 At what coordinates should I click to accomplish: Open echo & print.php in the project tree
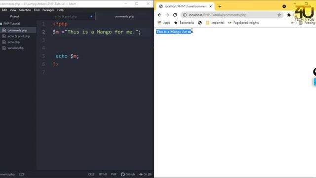[19, 36]
